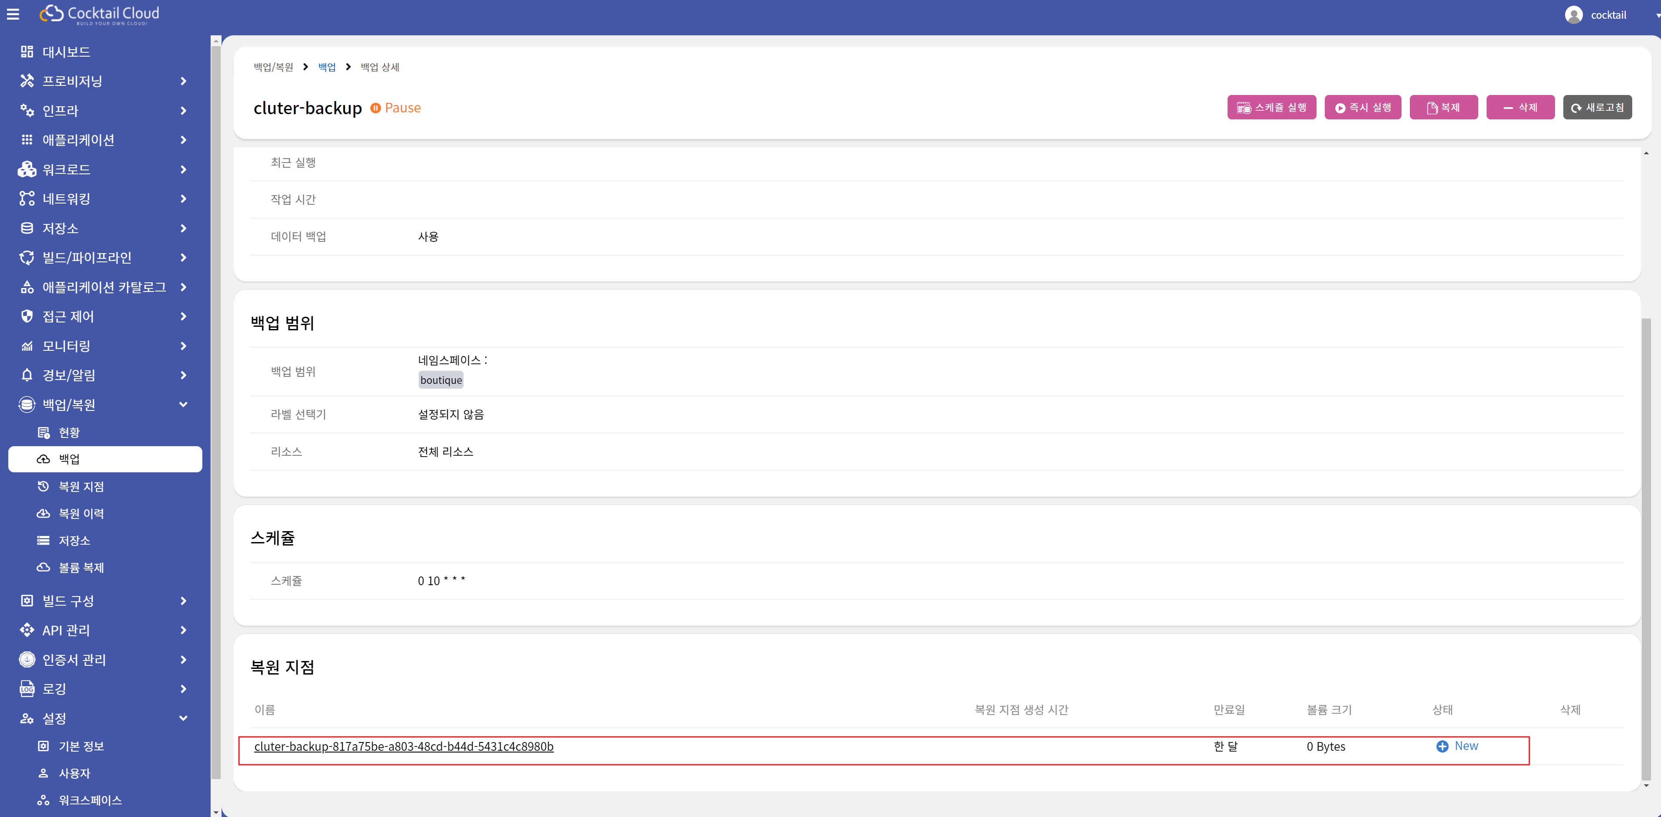Collapse the 설정 settings section
Viewport: 1661px width, 817px height.
183,718
